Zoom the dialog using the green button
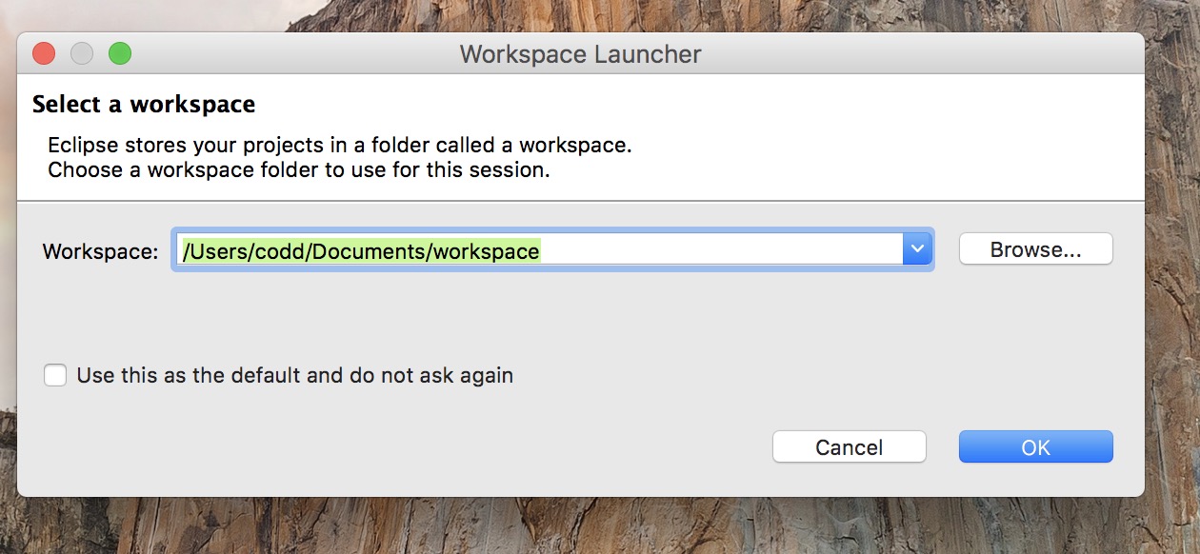 [x=120, y=53]
